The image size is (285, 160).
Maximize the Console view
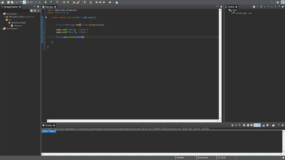283,125
